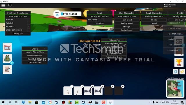The image size is (186, 105).
Task: Toggle the AutoFish checkbox
Action: [x=28, y=20]
